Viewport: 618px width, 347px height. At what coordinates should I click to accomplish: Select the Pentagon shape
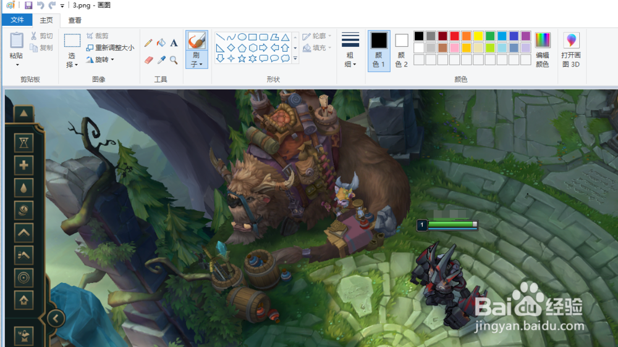point(242,48)
